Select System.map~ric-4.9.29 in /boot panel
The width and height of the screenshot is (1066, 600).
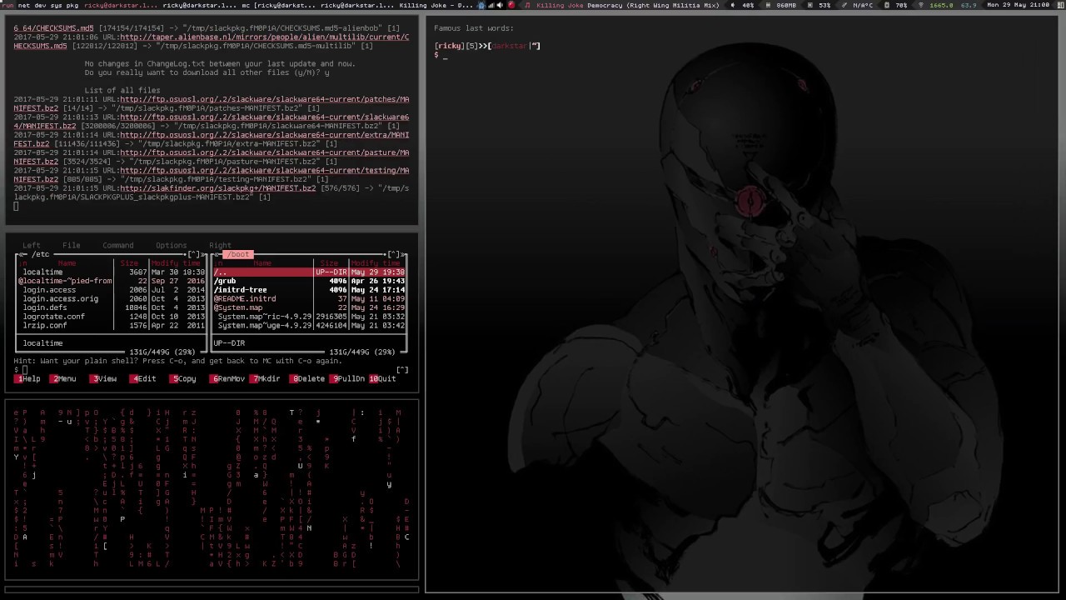point(309,317)
